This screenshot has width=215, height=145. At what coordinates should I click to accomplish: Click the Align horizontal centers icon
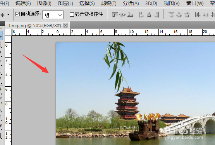coord(149,15)
